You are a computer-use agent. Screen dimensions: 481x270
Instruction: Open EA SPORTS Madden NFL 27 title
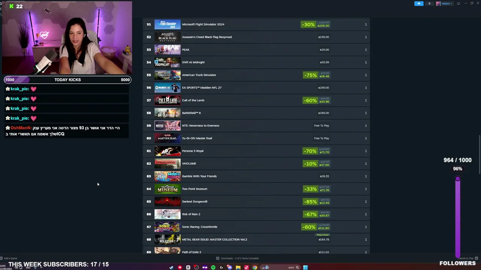tap(201, 88)
